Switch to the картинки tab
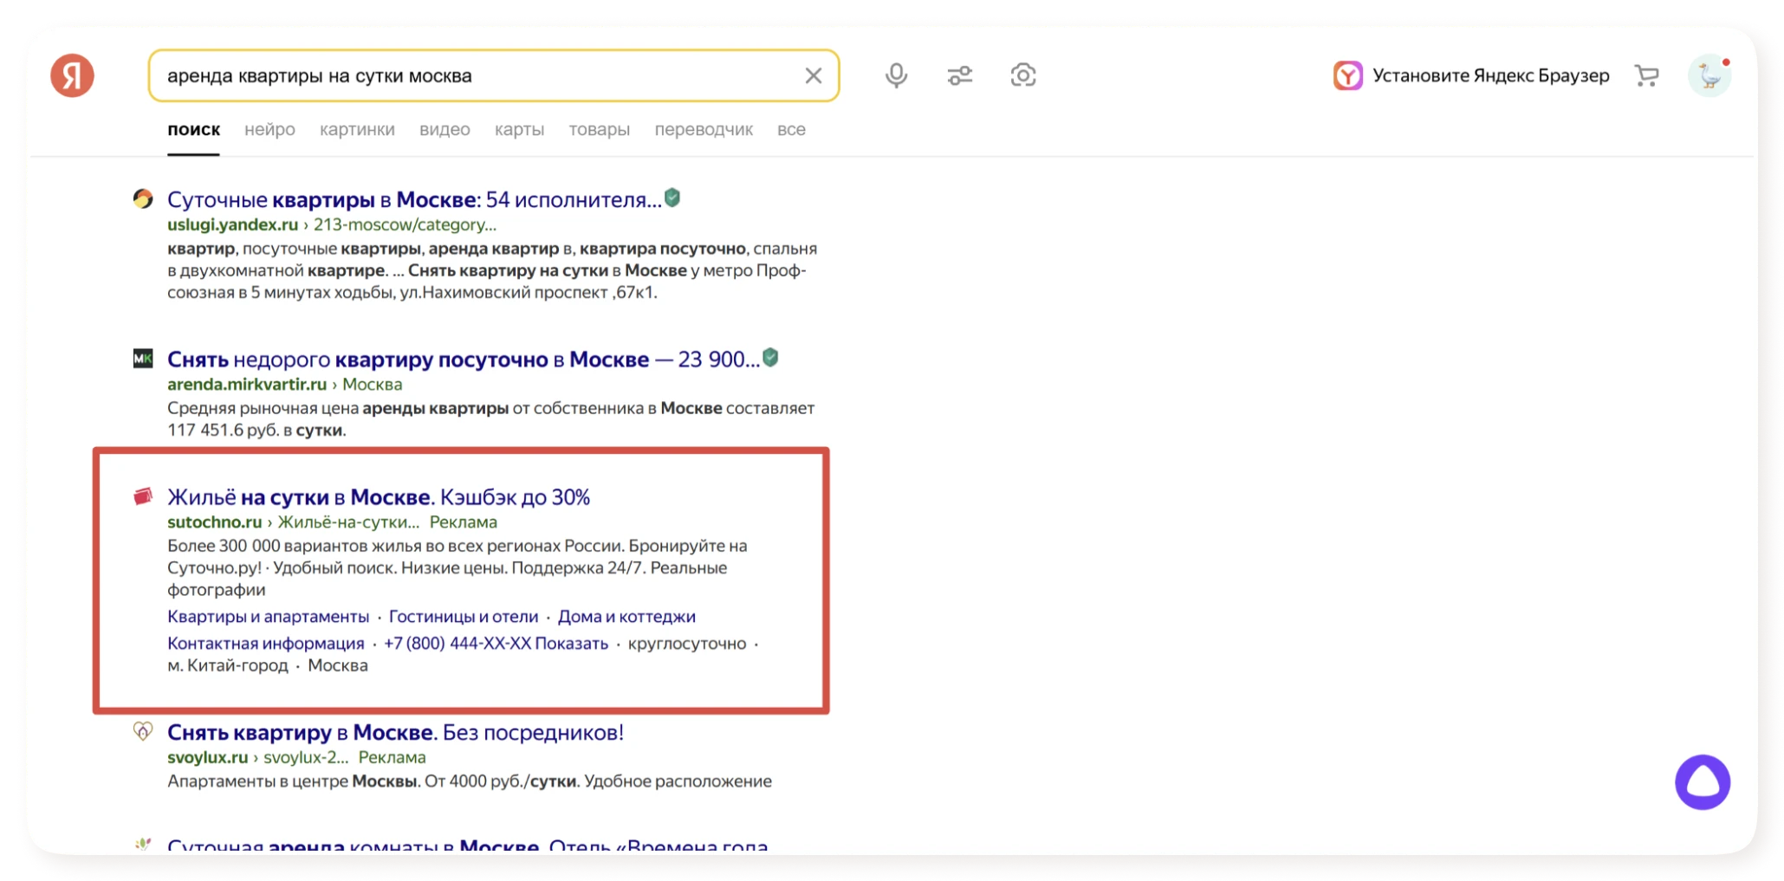 point(357,129)
